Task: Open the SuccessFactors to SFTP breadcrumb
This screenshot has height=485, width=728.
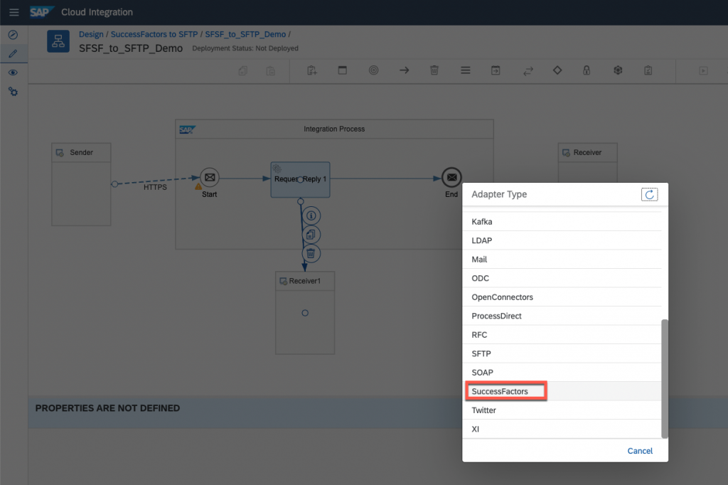Action: (x=154, y=34)
